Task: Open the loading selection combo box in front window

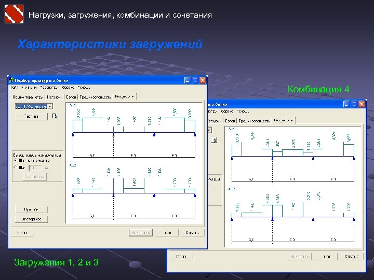Action: [34, 106]
